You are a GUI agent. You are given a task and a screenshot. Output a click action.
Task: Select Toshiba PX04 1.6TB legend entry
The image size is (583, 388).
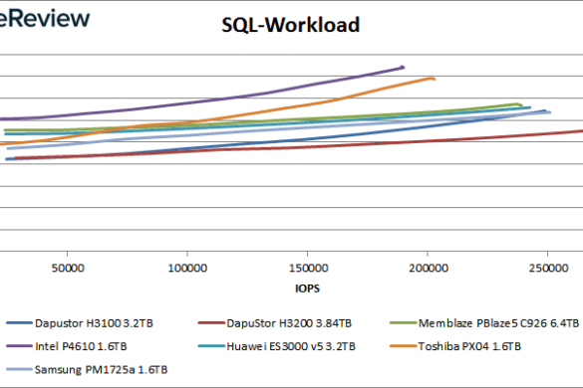tap(455, 346)
